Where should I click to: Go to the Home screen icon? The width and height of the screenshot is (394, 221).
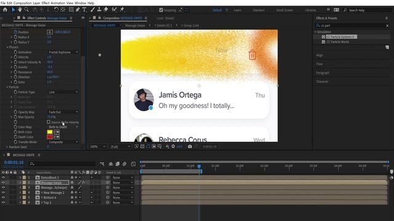(5, 10)
